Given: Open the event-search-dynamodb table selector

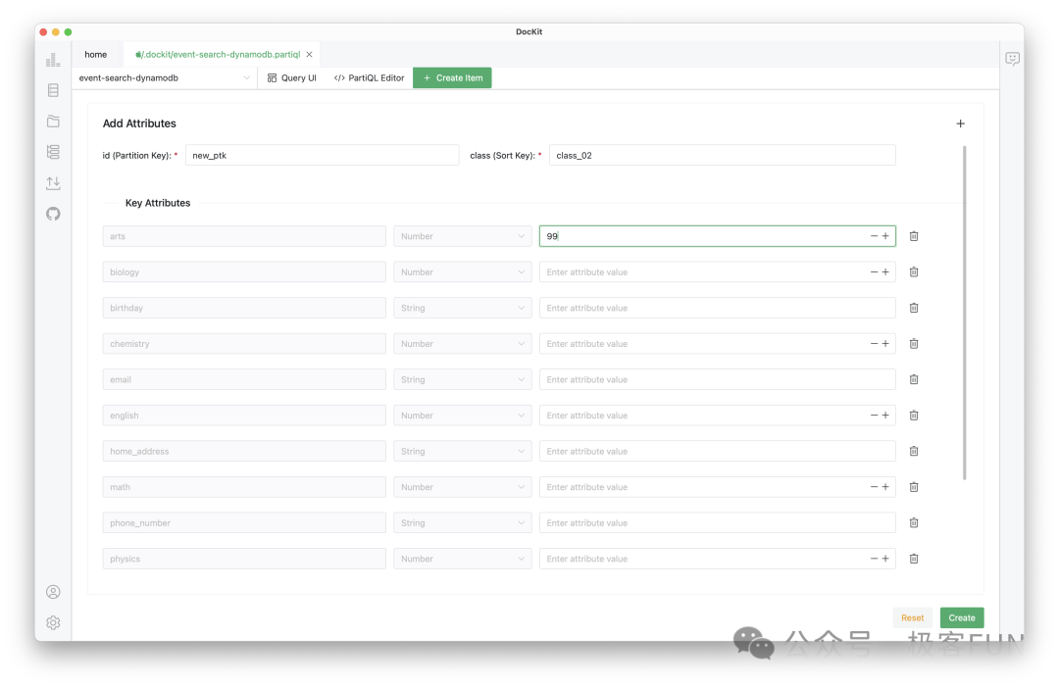Looking at the screenshot, I should tap(165, 77).
